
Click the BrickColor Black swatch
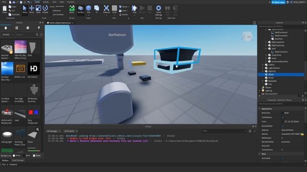[x=283, y=113]
